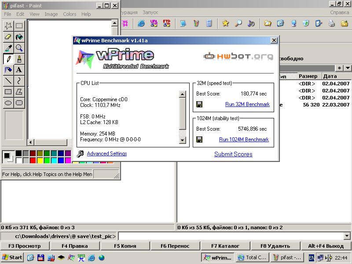This screenshot has width=352, height=264.
Task: Choose the Line tool in Paint
Action: coord(8,81)
